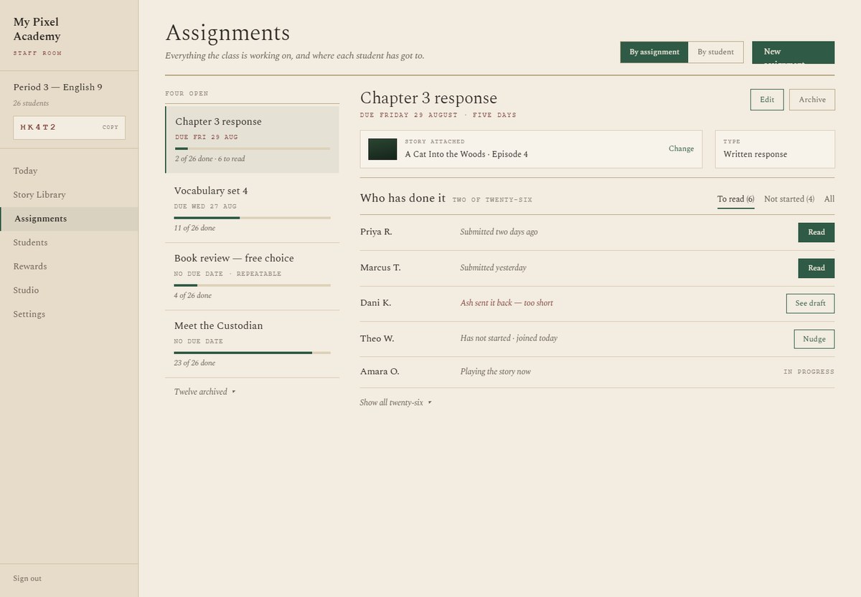This screenshot has width=861, height=597.
Task: Select the Not started (4) tab
Action: 789,199
